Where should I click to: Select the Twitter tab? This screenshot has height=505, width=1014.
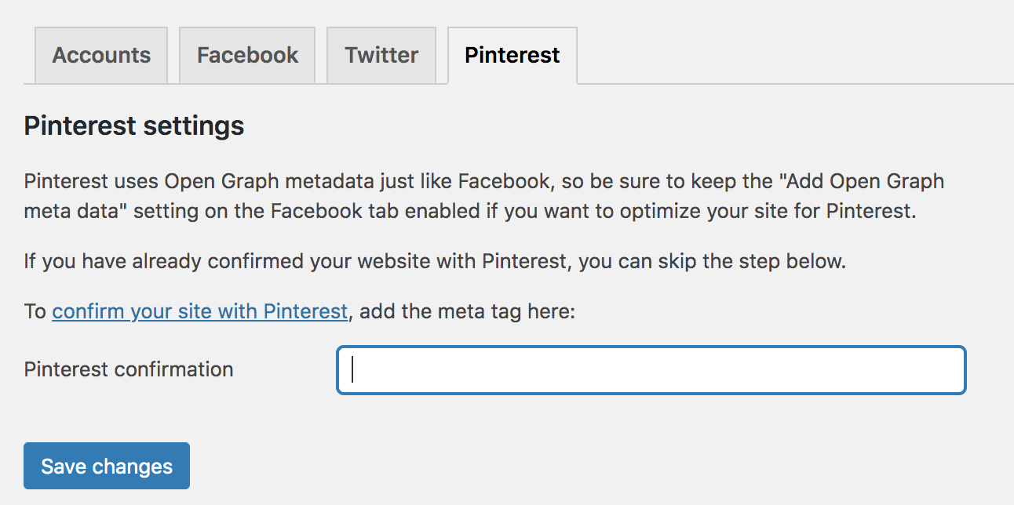click(381, 56)
